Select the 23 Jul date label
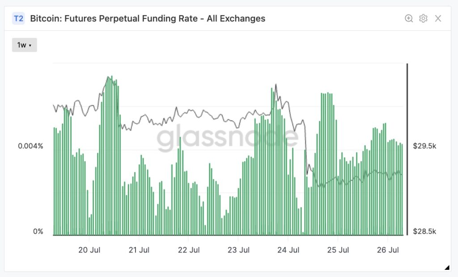 (238, 249)
